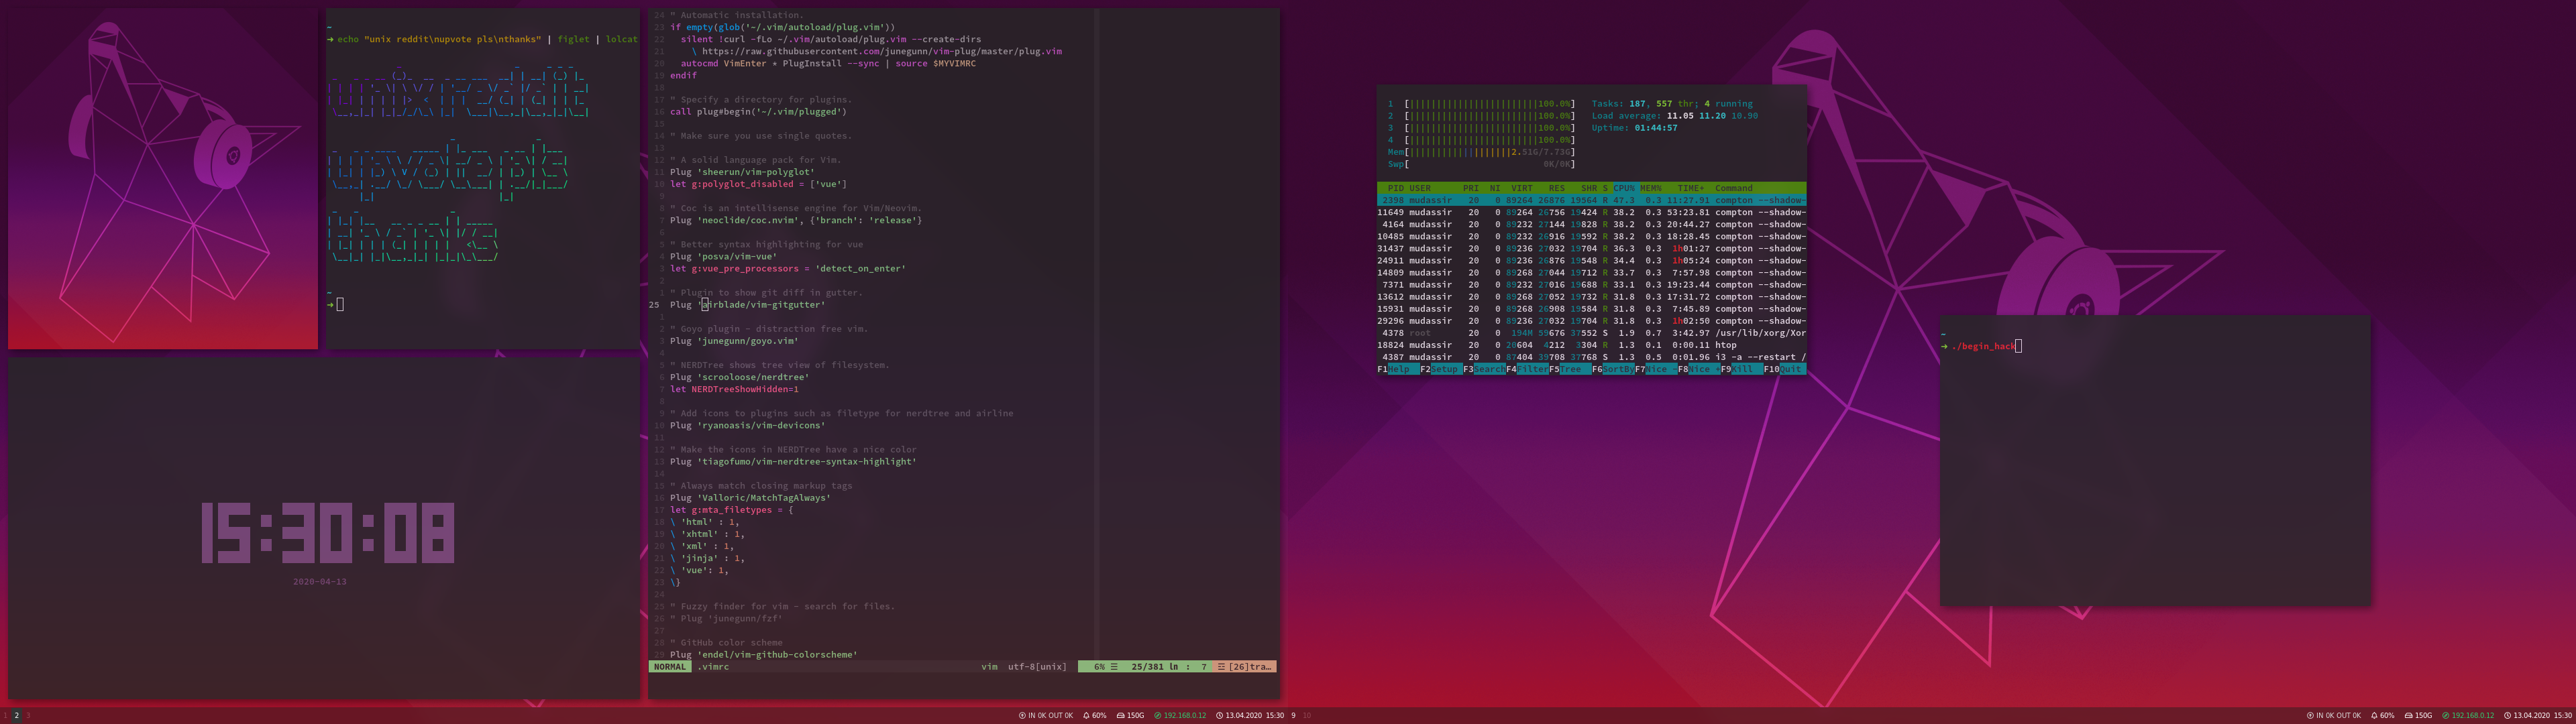Sort htop by RES column header
The height and width of the screenshot is (724, 2576).
[x=1556, y=188]
